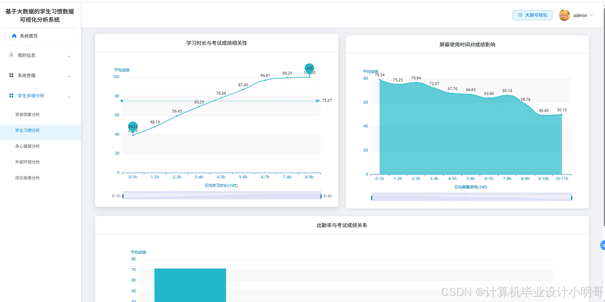Screen dimensions: 605x302
Task: Open 综合画像分析 submenu item
Action: (28, 178)
